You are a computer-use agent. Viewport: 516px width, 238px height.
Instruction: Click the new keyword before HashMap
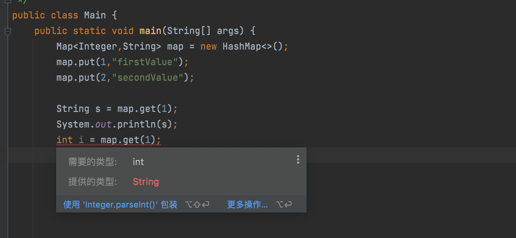(208, 46)
